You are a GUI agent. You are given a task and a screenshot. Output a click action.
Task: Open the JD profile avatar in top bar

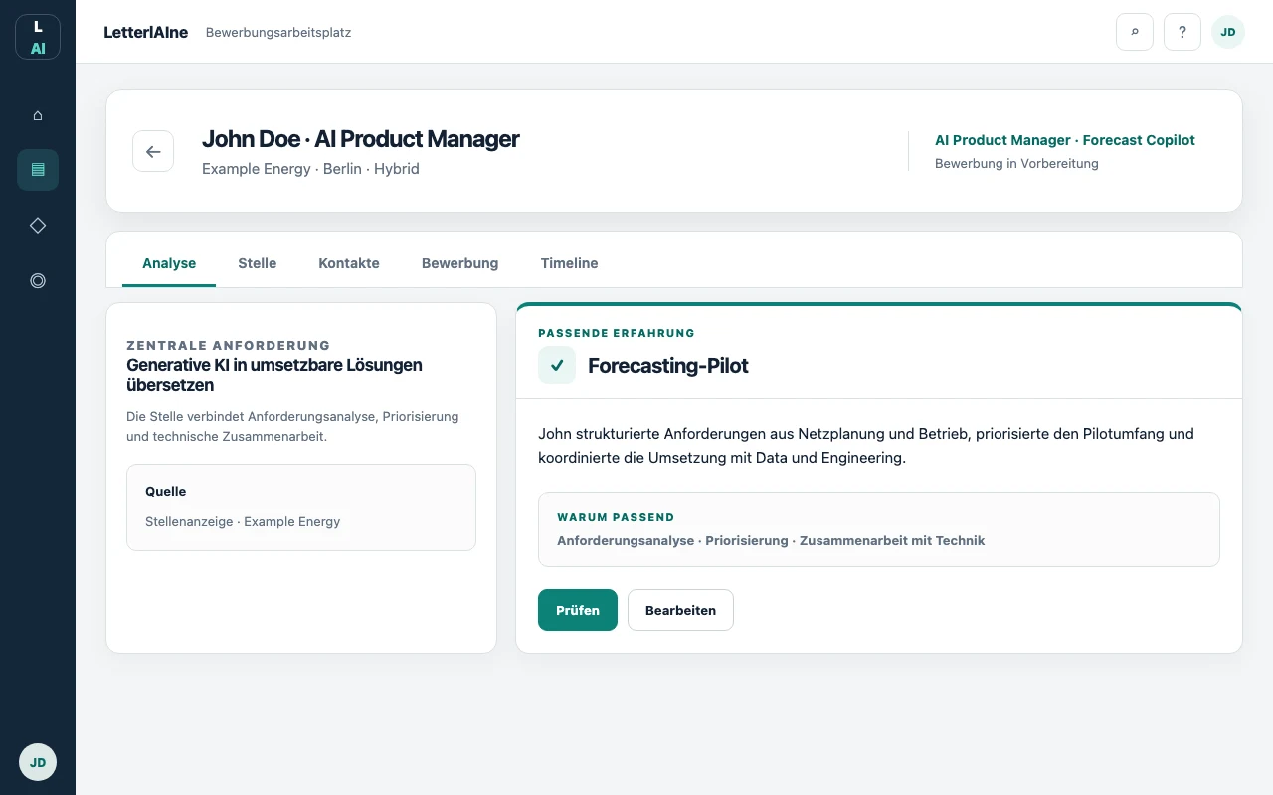[1228, 32]
